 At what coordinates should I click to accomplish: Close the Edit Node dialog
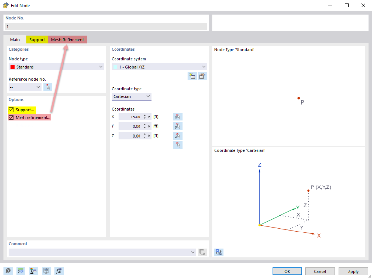pos(363,5)
